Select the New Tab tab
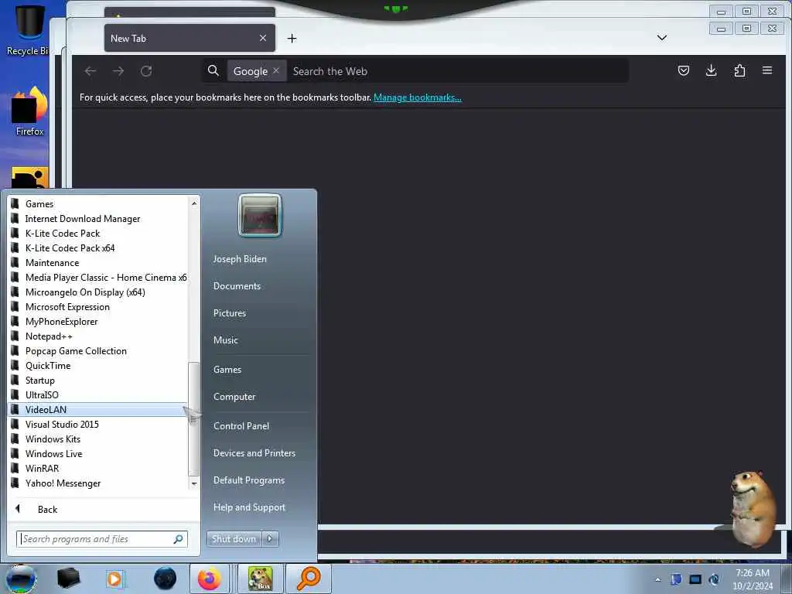The image size is (792, 594). (x=189, y=38)
